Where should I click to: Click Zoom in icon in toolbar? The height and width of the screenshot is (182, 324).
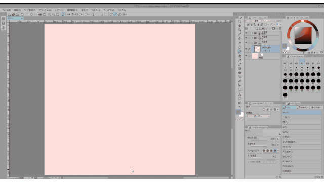[49, 14]
